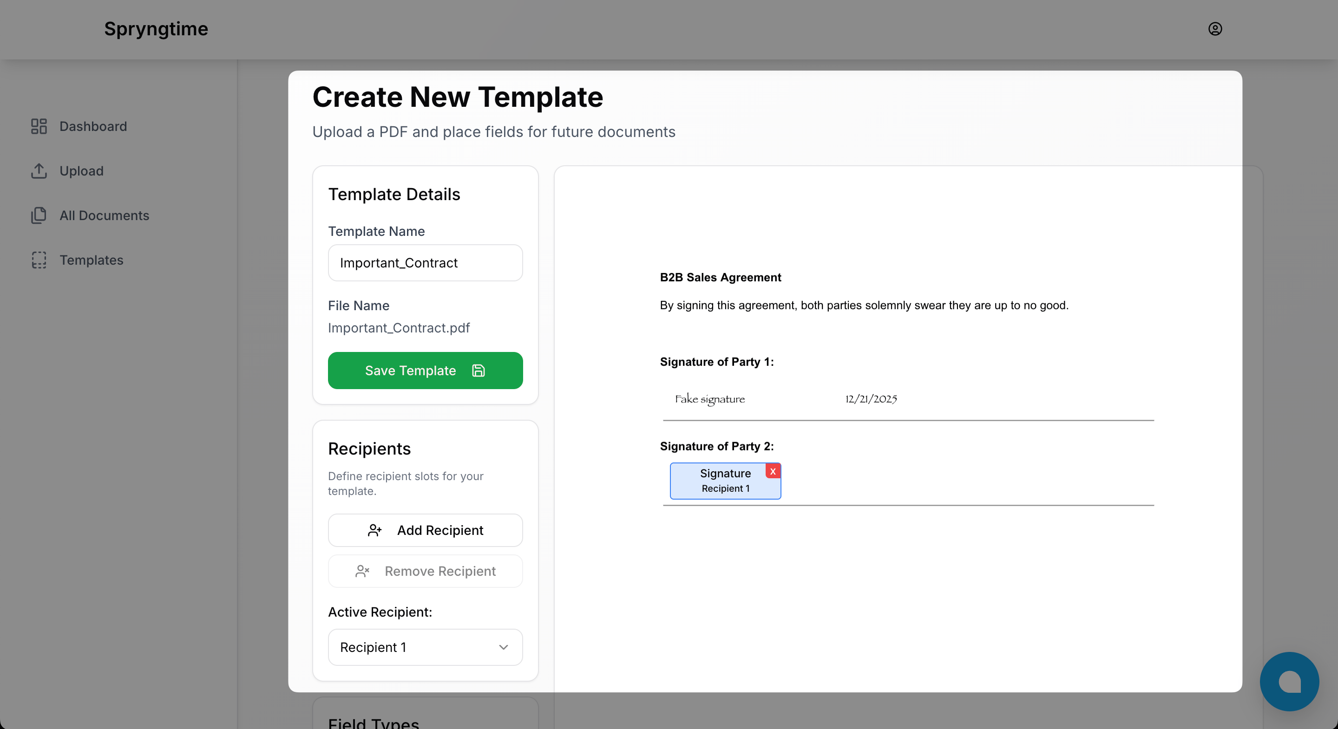Click the Create New Template heading

458,97
